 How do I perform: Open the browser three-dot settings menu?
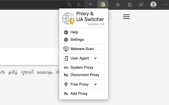coord(166,4)
